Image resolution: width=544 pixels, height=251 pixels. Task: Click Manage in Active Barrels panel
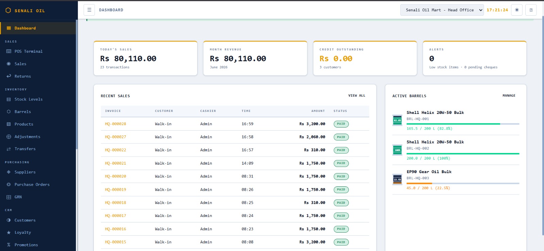[x=509, y=96]
